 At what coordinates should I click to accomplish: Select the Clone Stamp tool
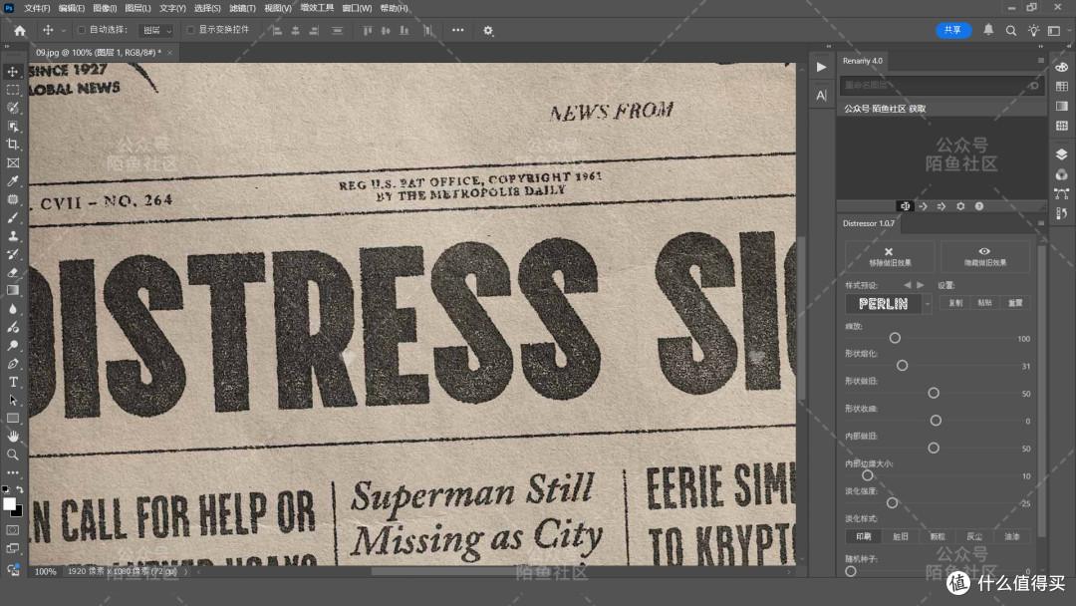[x=13, y=236]
